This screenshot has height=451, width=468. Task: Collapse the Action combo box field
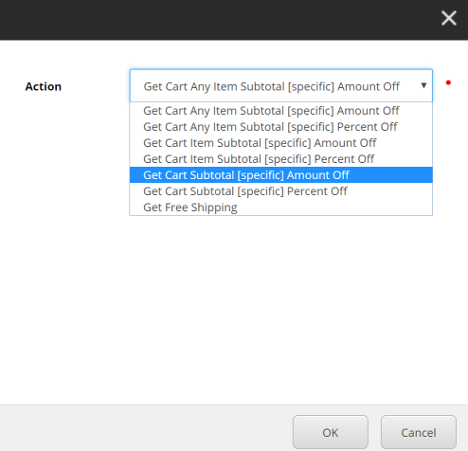coord(280,85)
